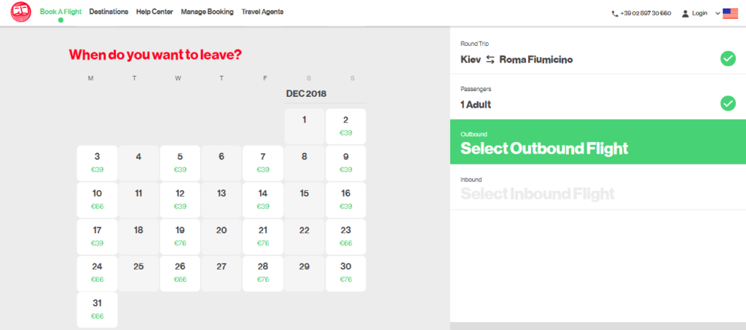The width and height of the screenshot is (746, 330).
Task: Open the Destinations menu
Action: tap(109, 12)
